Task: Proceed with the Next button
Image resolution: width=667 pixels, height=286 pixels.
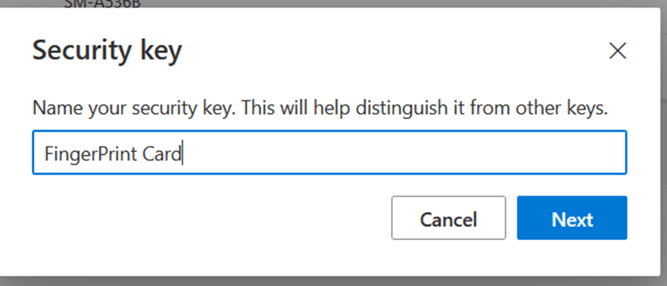Action: coord(572,218)
